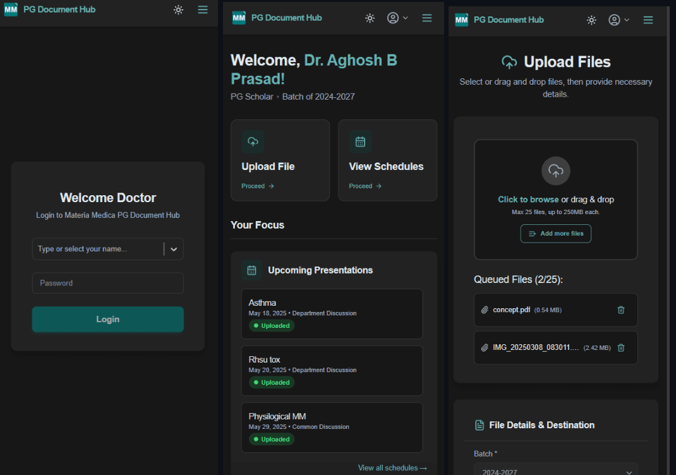
Task: Follow the View all schedules link
Action: (x=392, y=467)
